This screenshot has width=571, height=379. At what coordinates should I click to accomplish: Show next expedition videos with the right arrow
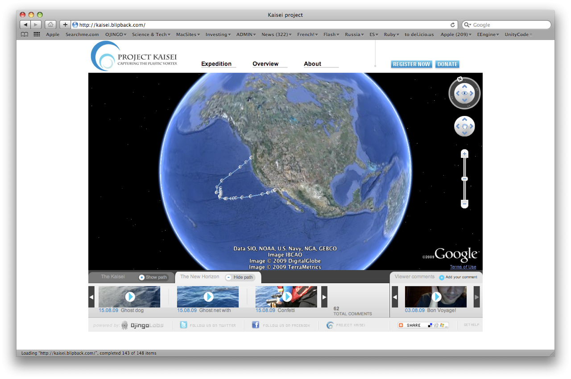point(324,297)
